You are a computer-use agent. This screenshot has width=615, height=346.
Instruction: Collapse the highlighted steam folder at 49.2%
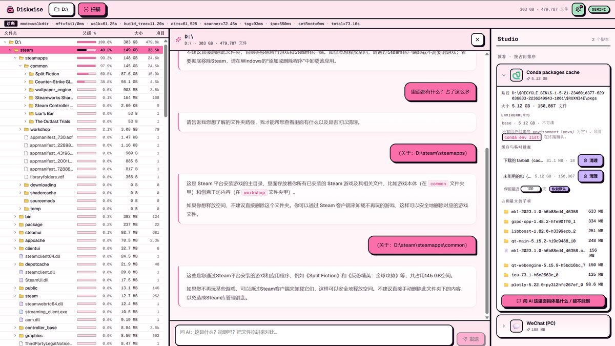[x=10, y=50]
